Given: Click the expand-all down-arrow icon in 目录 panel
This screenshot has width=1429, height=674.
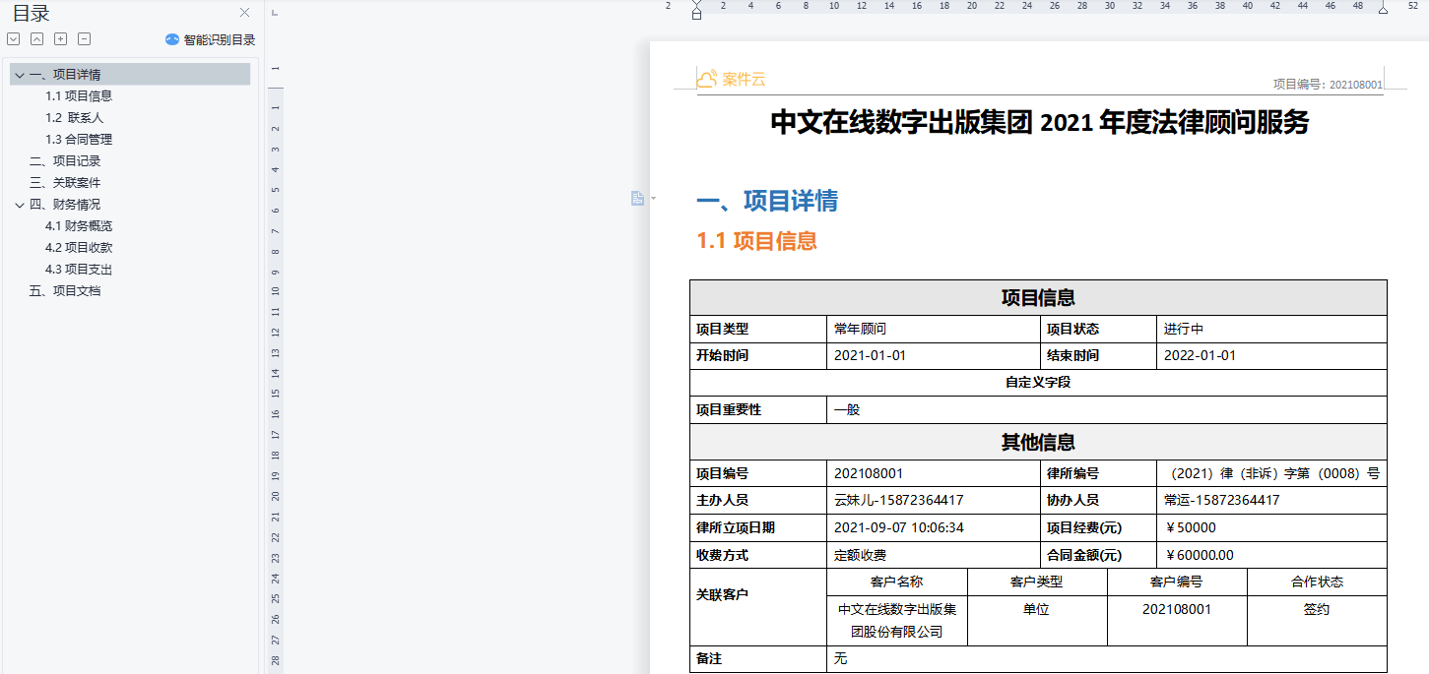Looking at the screenshot, I should coord(13,39).
